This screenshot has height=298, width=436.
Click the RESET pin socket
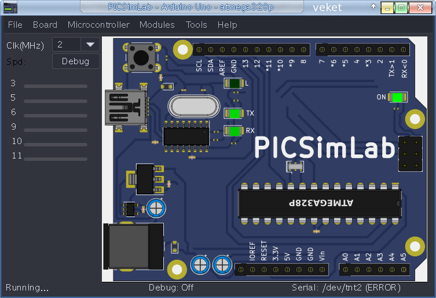(x=264, y=270)
